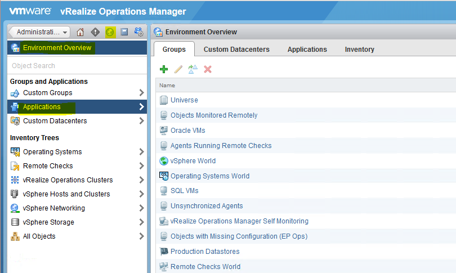Image resolution: width=456 pixels, height=273 pixels.
Task: Select Operating Systems inventory tree
Action: [52, 152]
